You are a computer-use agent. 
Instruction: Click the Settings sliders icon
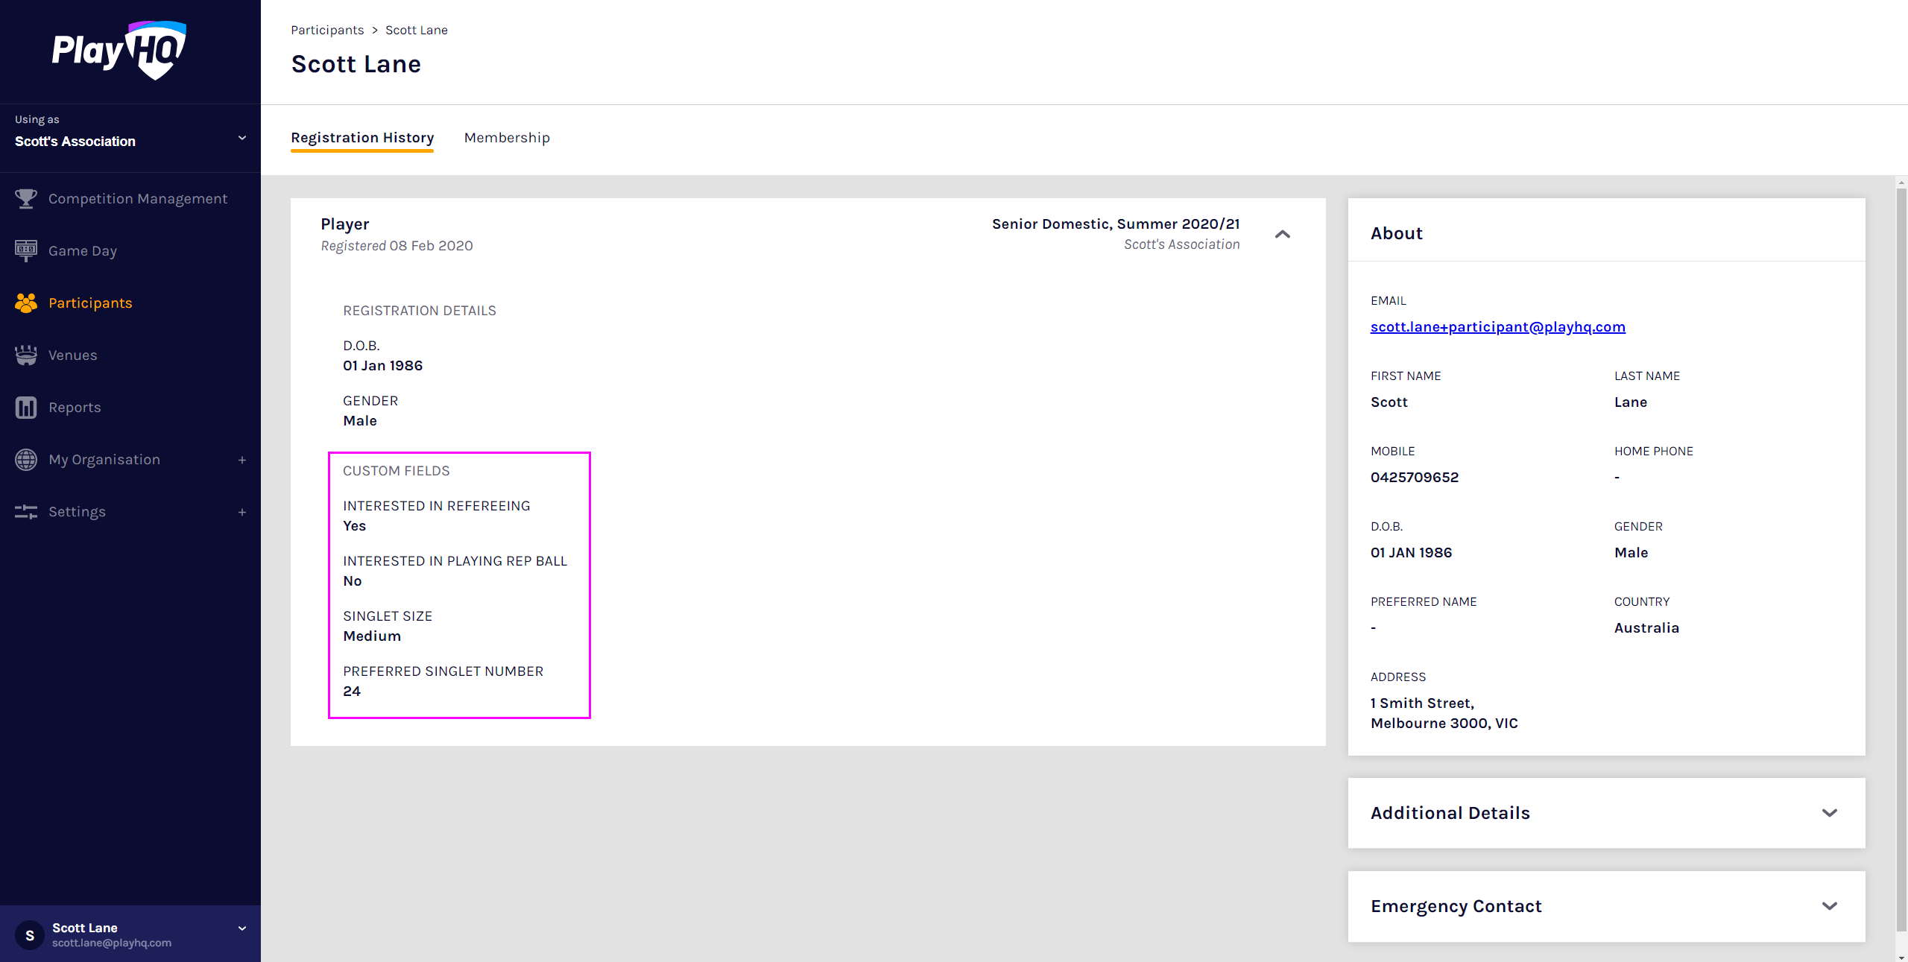click(25, 512)
